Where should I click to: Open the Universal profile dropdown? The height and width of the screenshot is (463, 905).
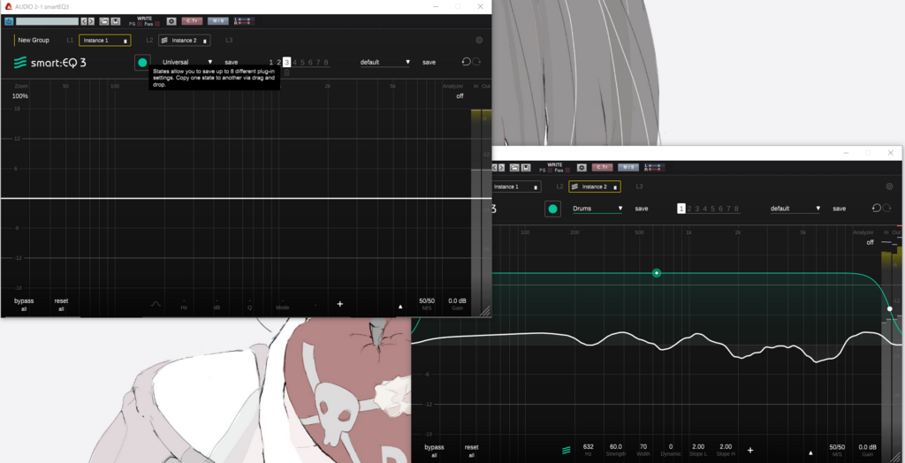tap(187, 63)
